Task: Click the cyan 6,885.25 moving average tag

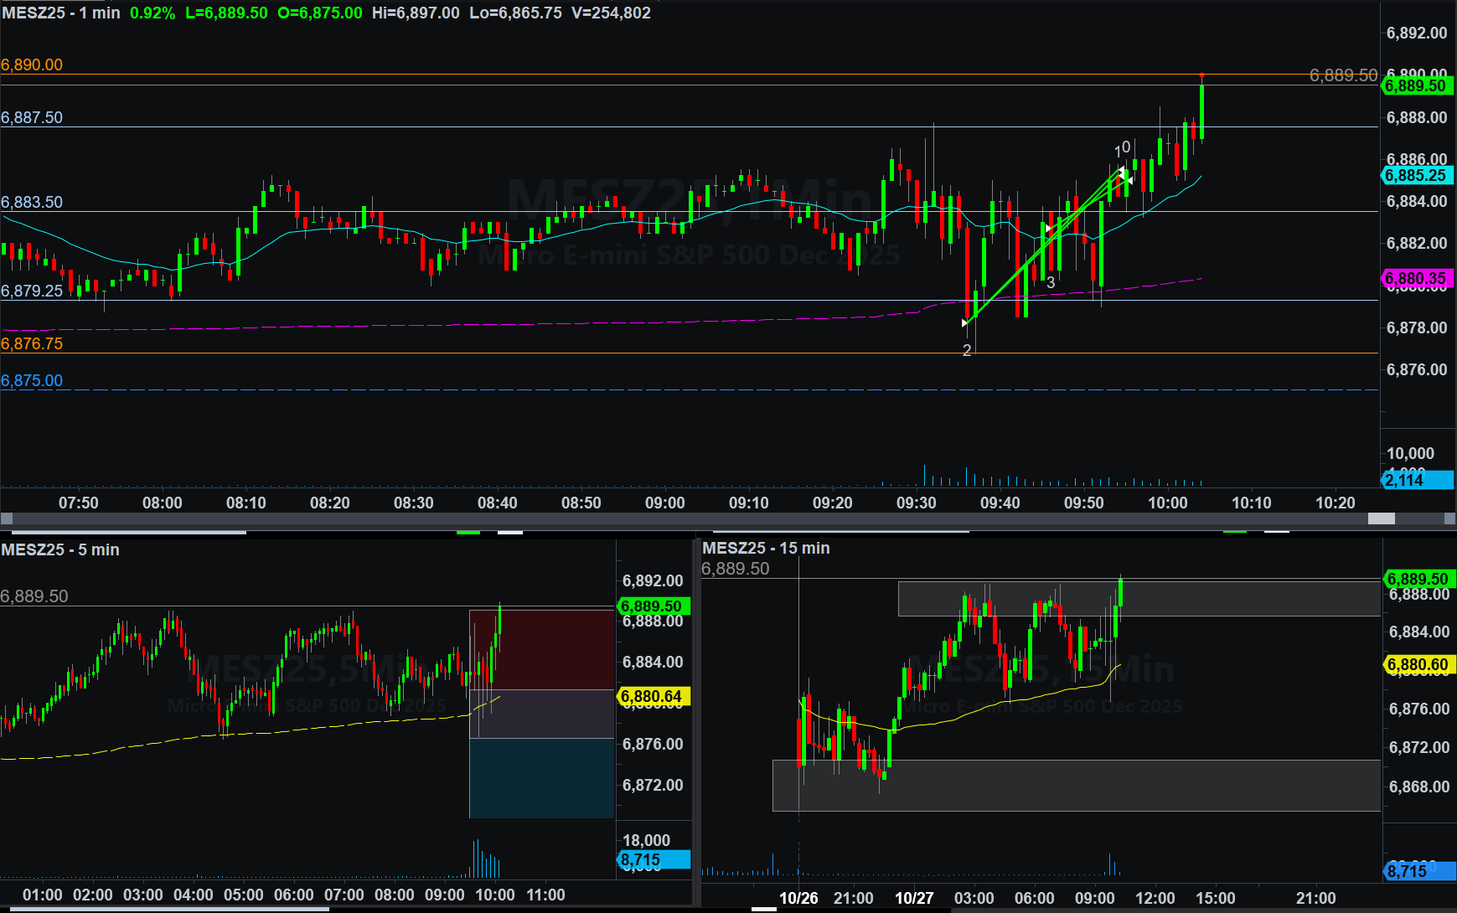Action: (1415, 175)
